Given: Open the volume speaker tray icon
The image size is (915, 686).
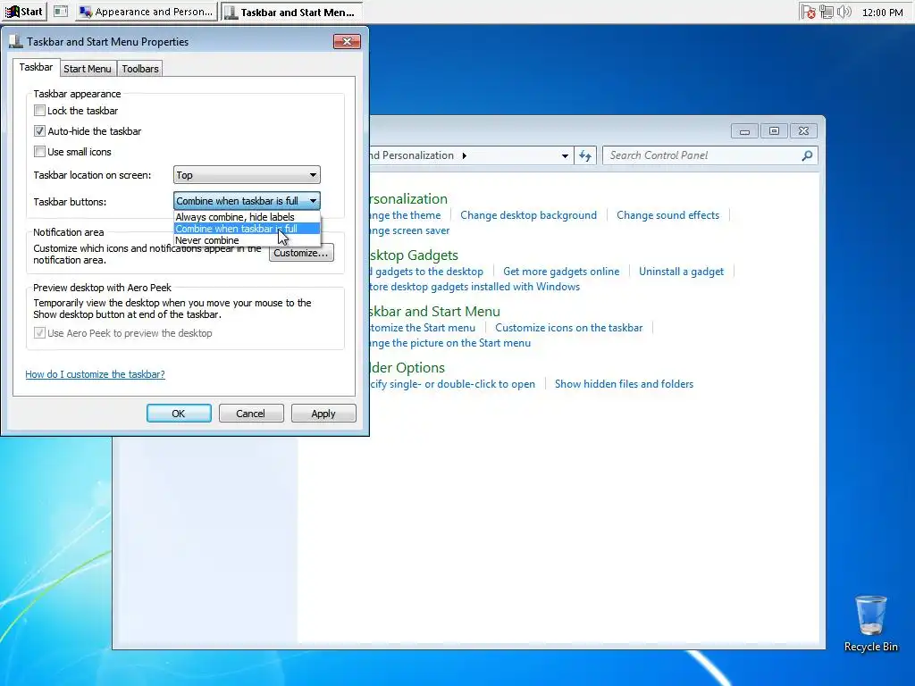Looking at the screenshot, I should pyautogui.click(x=844, y=12).
